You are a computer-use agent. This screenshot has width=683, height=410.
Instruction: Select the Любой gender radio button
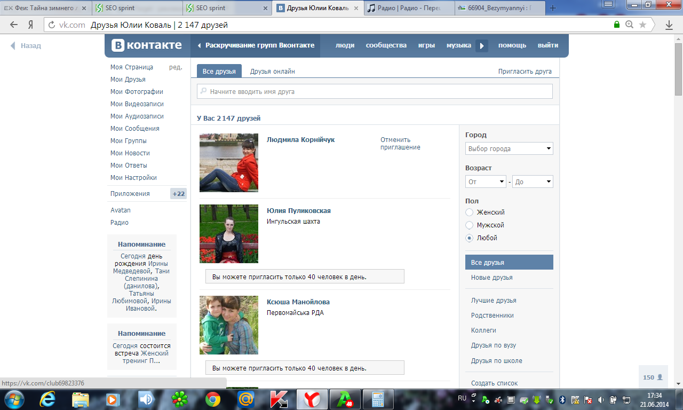point(469,238)
